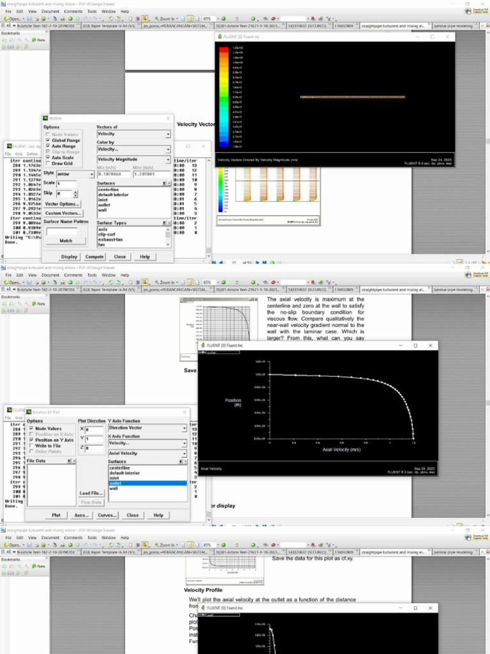
Task: Deselect all Surface Types icon
Action: 168,223
